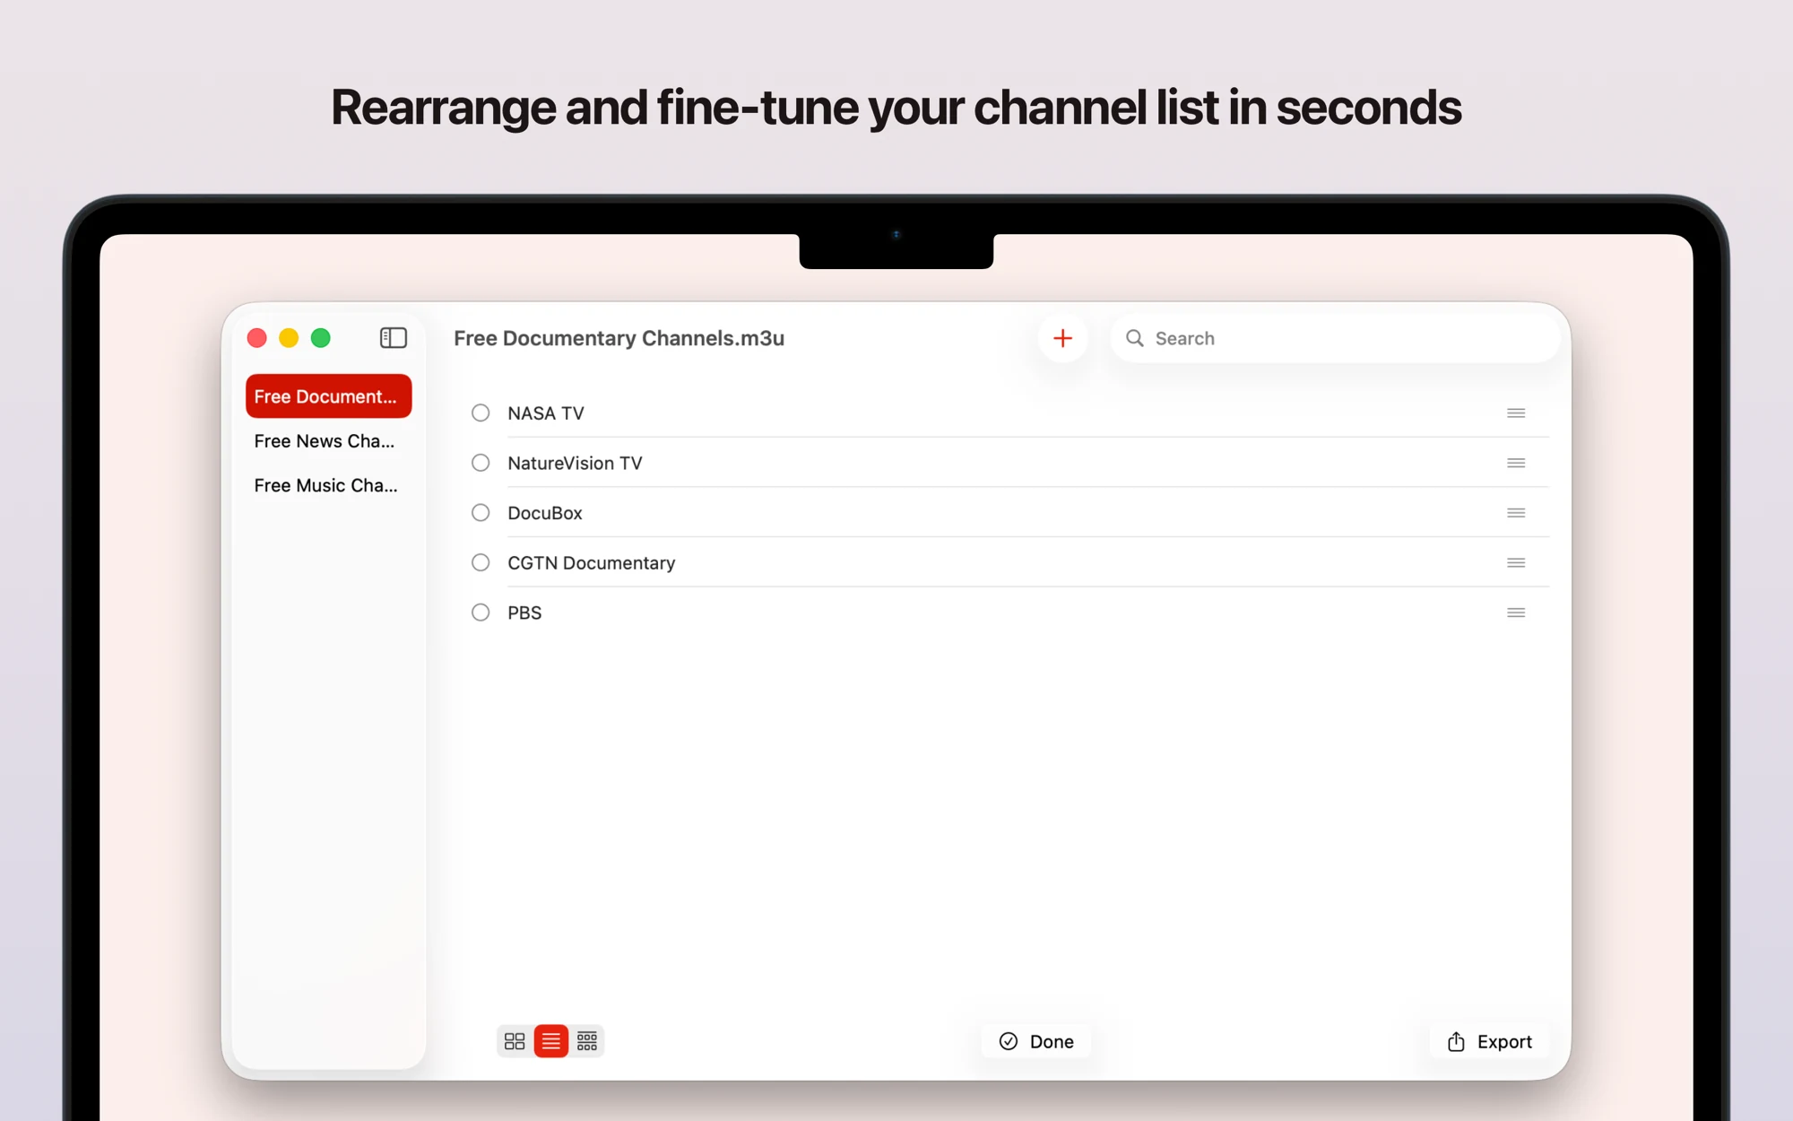
Task: Click the Export button
Action: pos(1489,1041)
